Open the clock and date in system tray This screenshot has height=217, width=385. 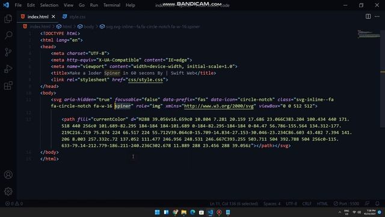pyautogui.click(x=371, y=212)
